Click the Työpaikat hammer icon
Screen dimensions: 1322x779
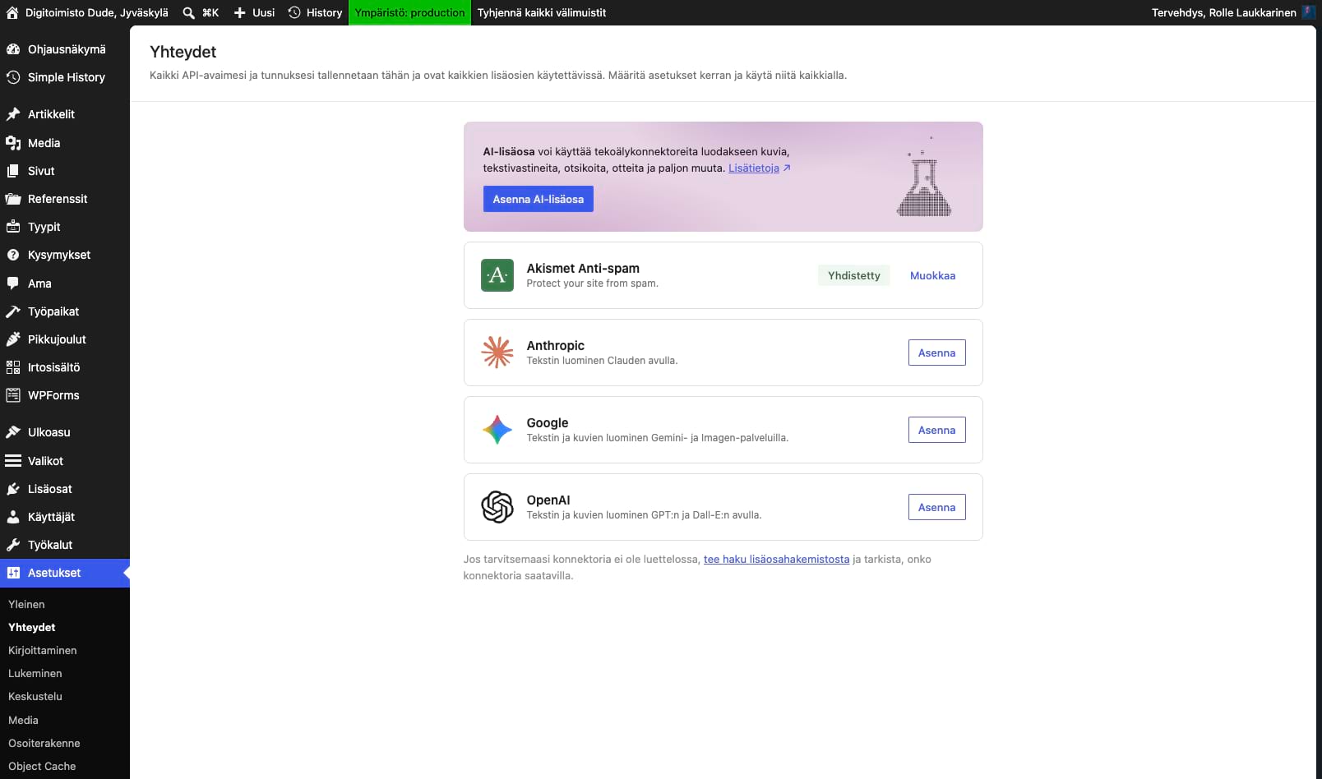click(x=13, y=311)
